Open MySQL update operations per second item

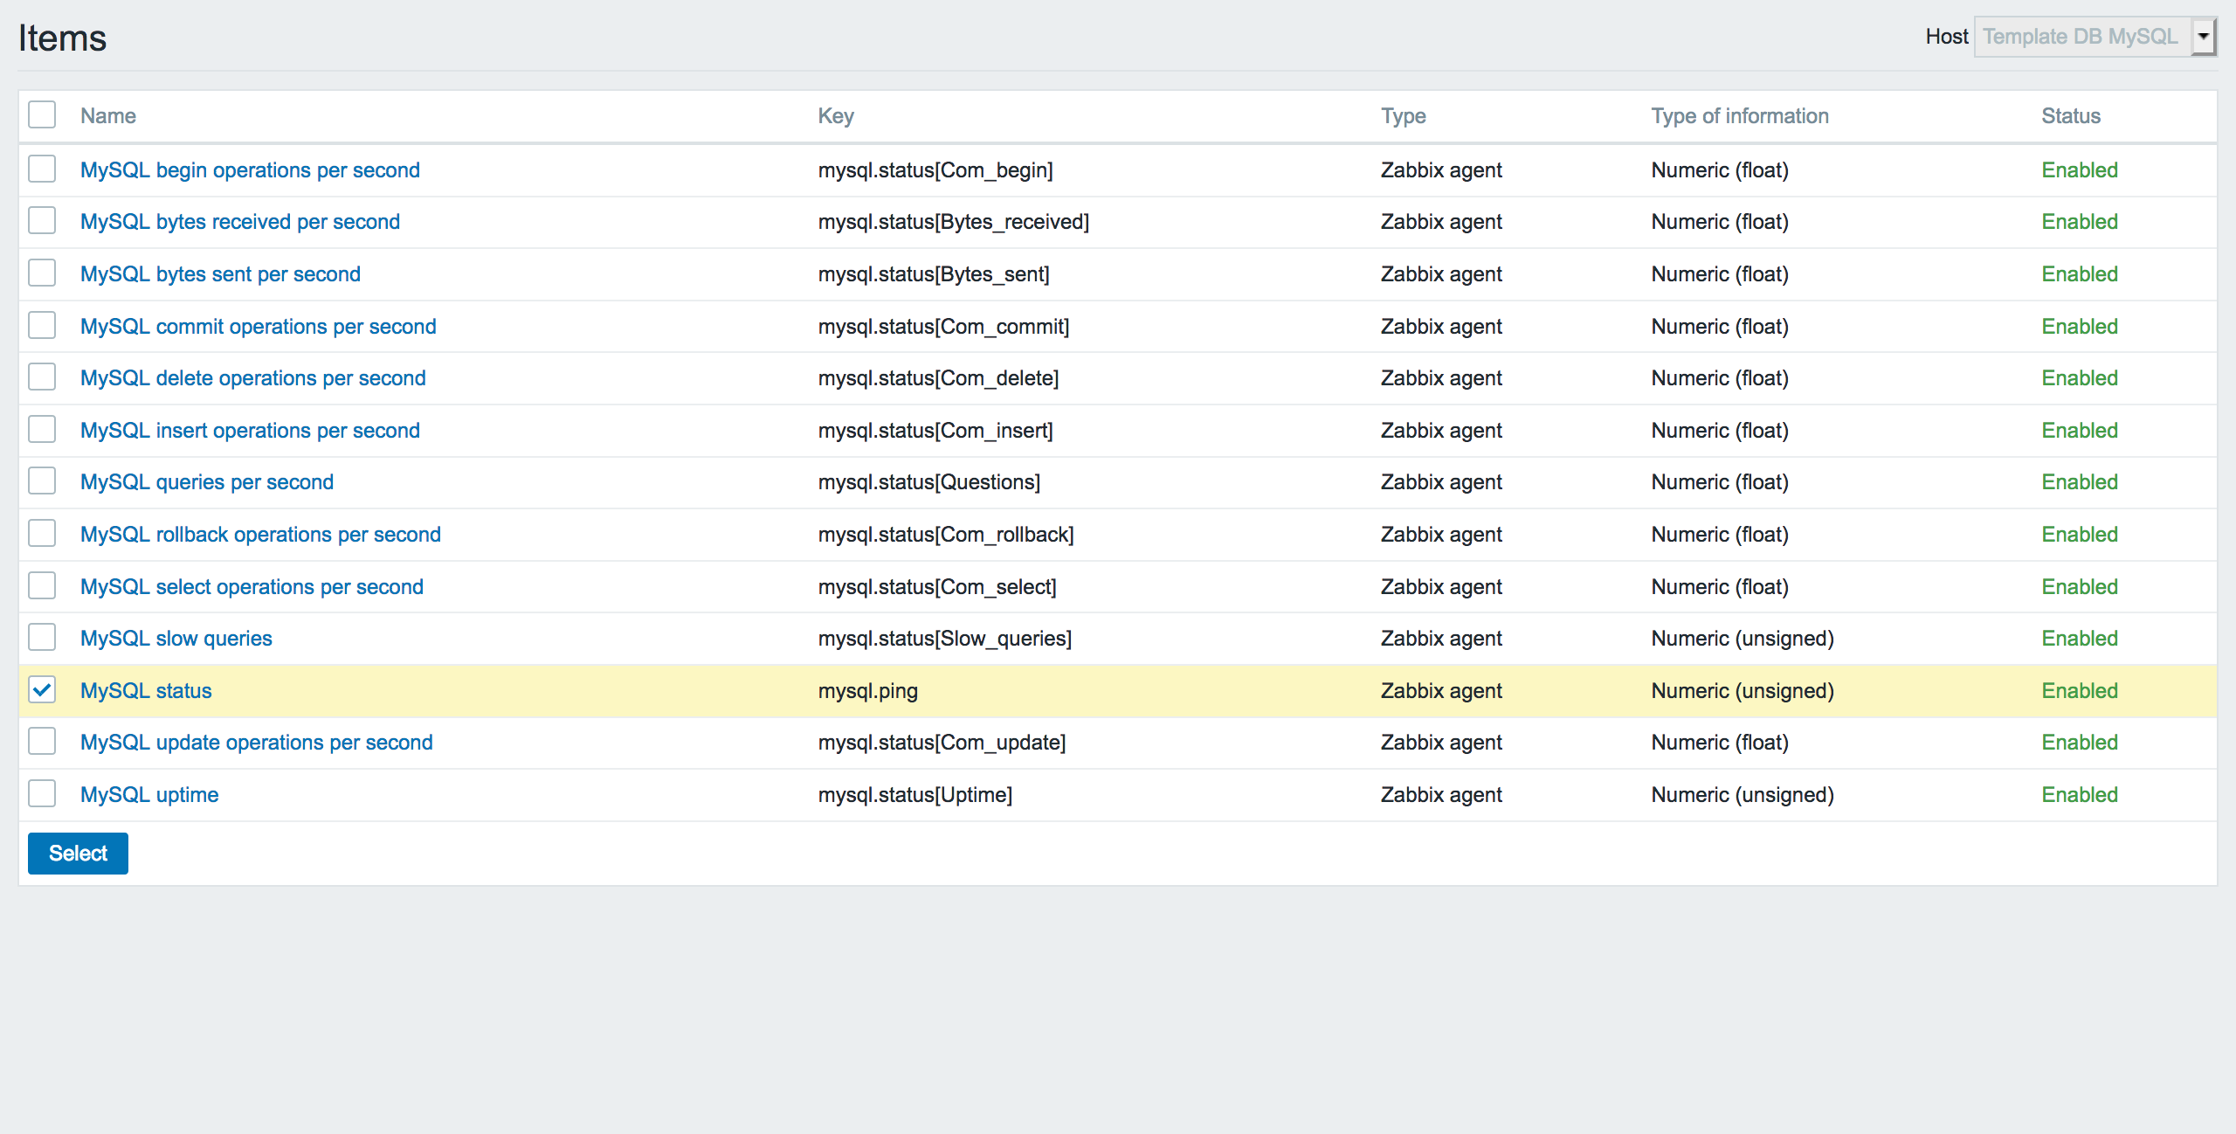click(257, 743)
